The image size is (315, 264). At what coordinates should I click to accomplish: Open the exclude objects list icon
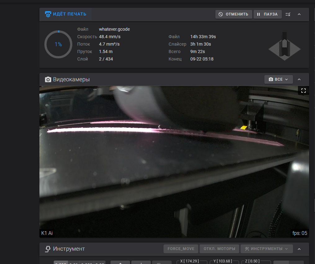tap(288, 14)
